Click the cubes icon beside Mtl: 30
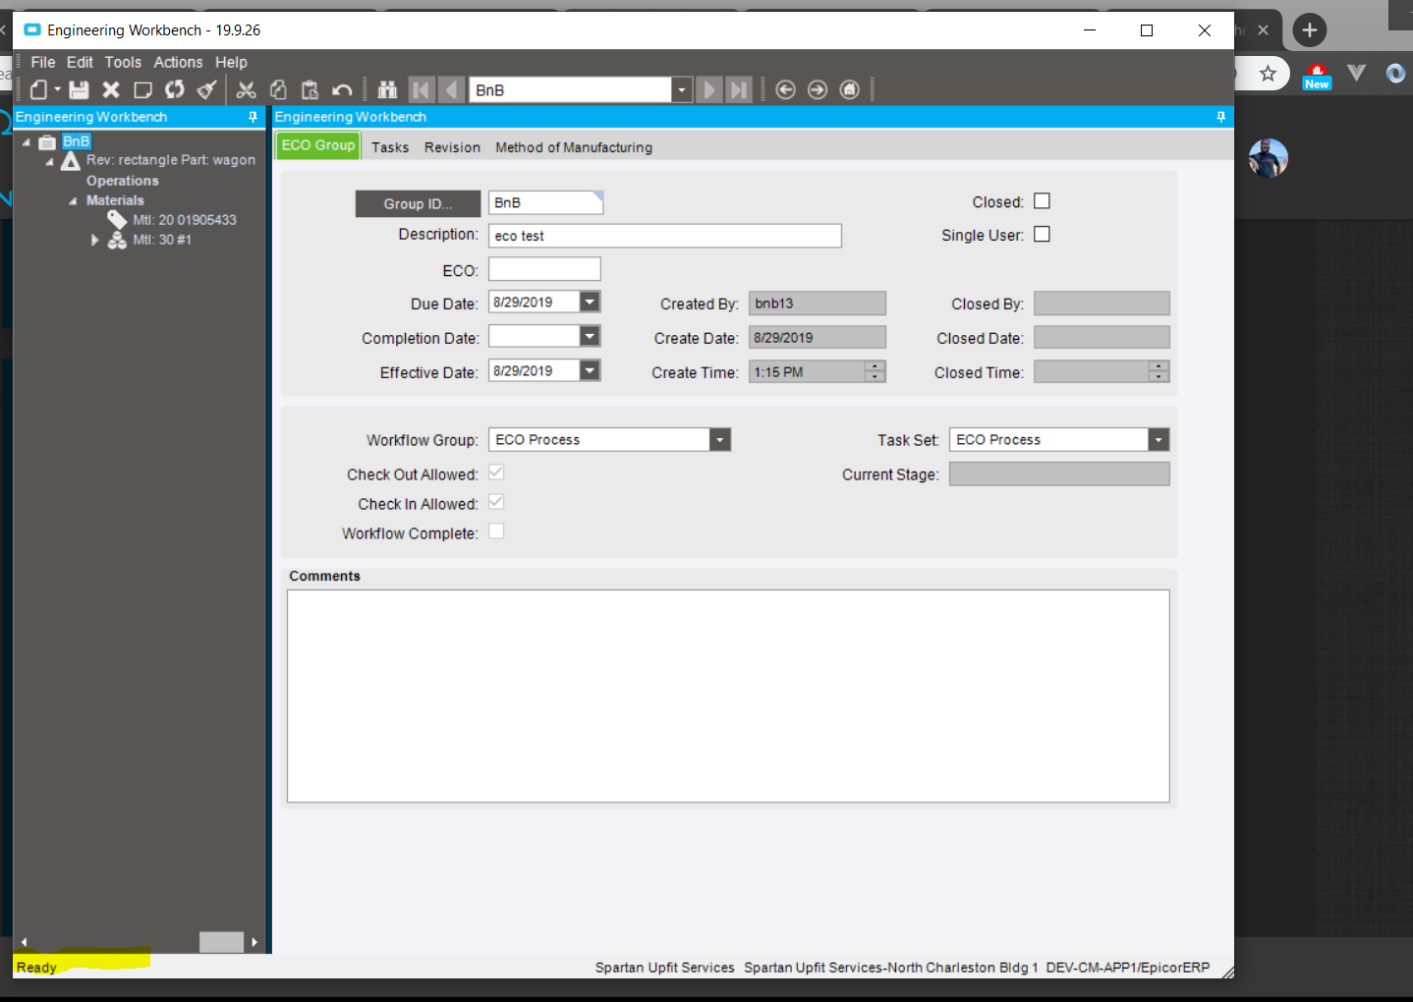Viewport: 1413px width, 1002px height. tap(117, 240)
